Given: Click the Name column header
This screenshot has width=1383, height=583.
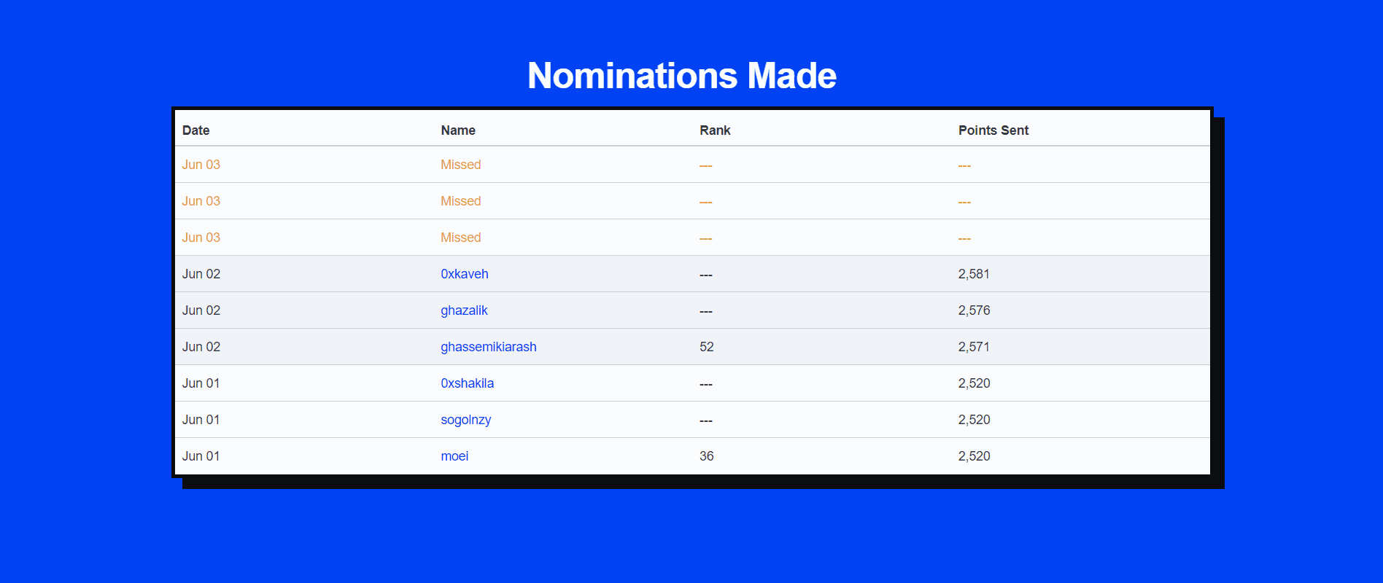Looking at the screenshot, I should pyautogui.click(x=457, y=130).
